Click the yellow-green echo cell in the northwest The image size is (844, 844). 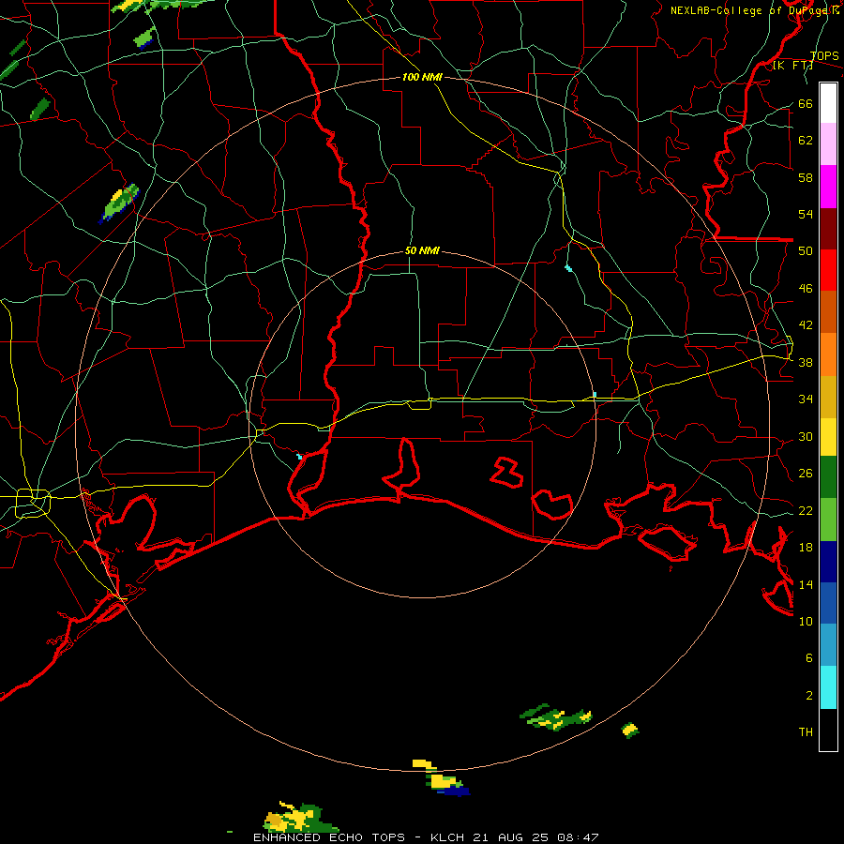(x=119, y=203)
